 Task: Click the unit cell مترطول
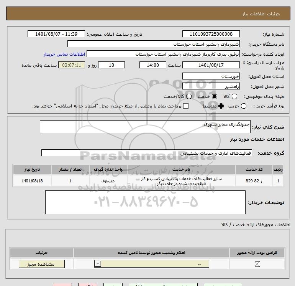pos(108,181)
